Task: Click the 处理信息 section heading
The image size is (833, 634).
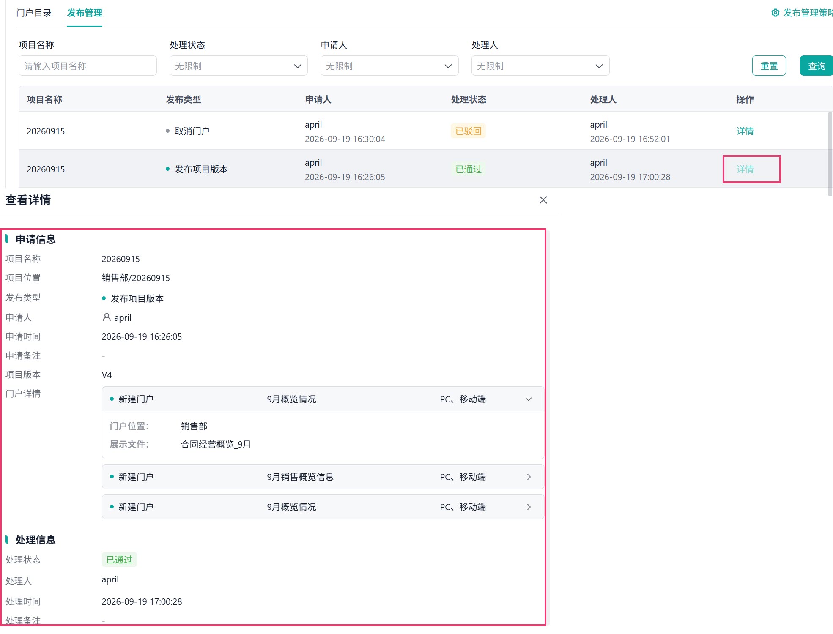Action: [x=36, y=540]
